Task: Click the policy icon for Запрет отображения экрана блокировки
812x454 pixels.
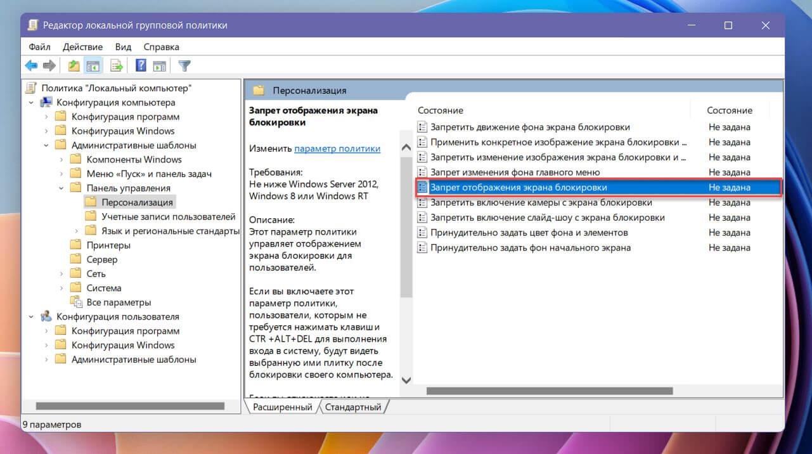Action: pyautogui.click(x=422, y=187)
